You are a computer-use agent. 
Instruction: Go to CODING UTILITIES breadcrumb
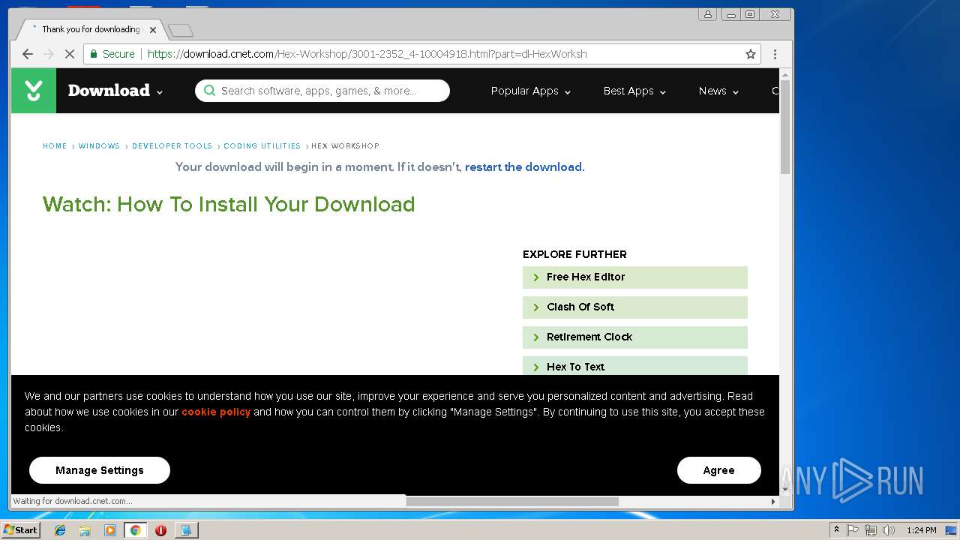[262, 146]
